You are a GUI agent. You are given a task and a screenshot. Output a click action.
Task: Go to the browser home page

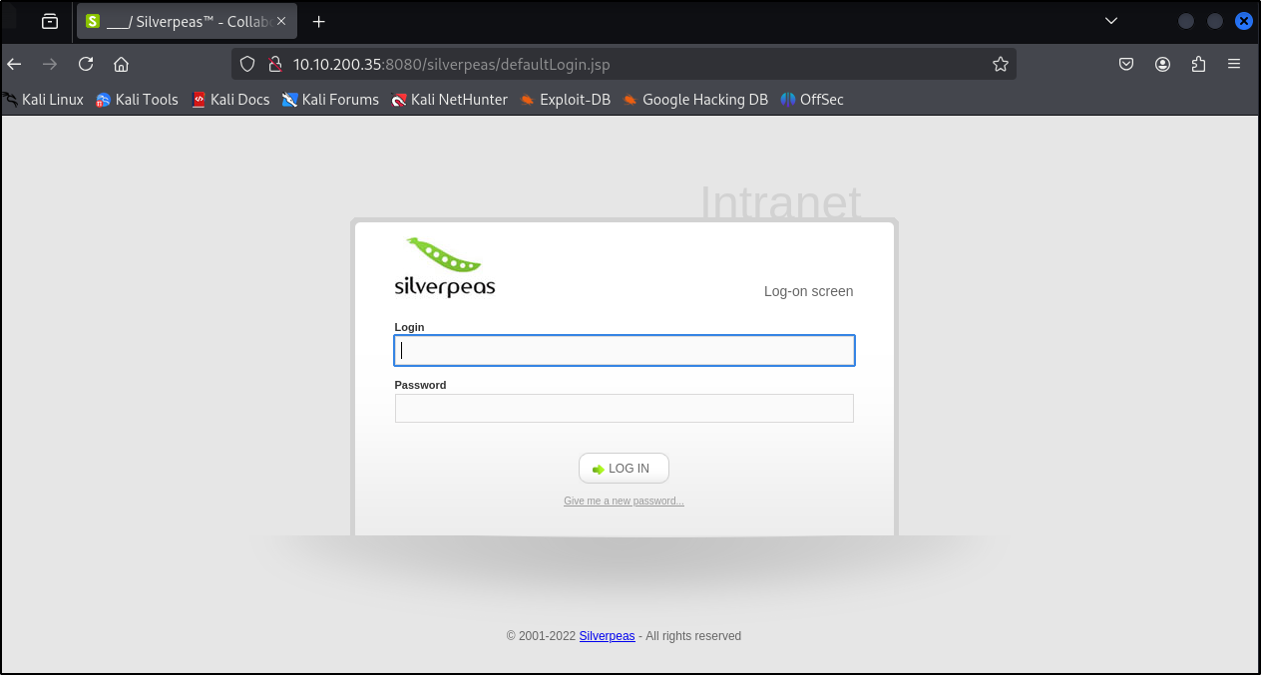[x=121, y=64]
